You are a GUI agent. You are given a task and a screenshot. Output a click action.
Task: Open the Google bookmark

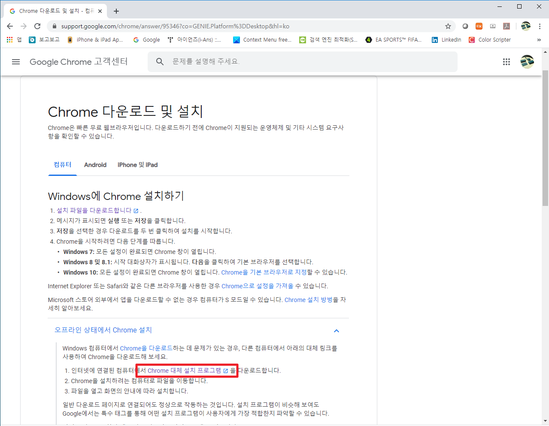(x=146, y=39)
